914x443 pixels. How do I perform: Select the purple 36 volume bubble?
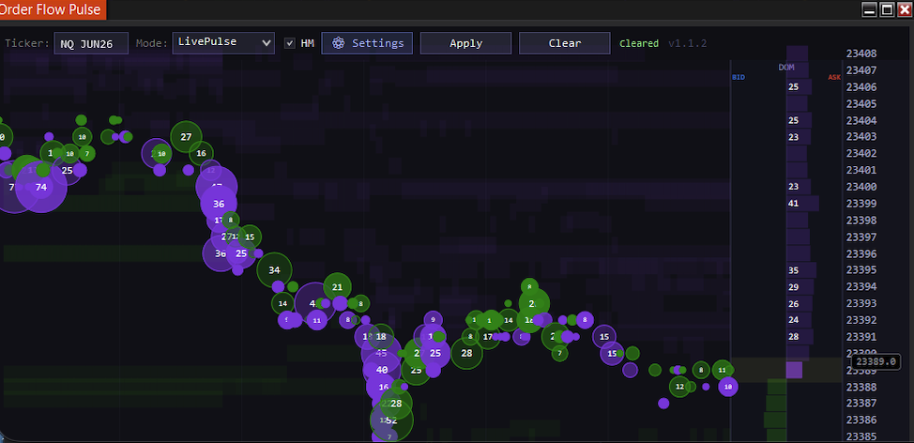tap(219, 204)
